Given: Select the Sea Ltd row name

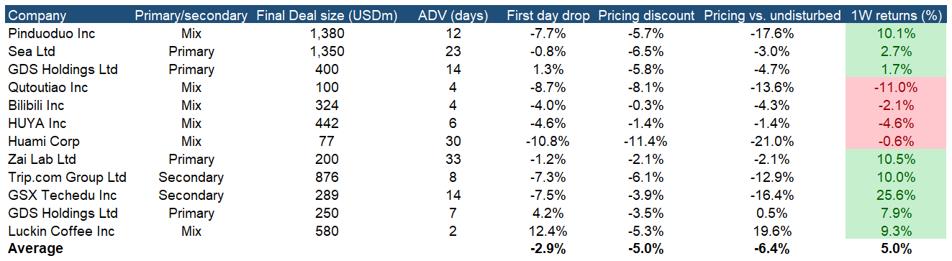Looking at the screenshot, I should tap(32, 52).
